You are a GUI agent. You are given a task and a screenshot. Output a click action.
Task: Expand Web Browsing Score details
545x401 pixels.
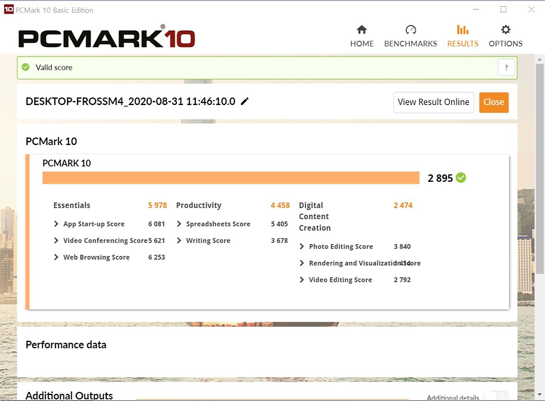click(56, 257)
